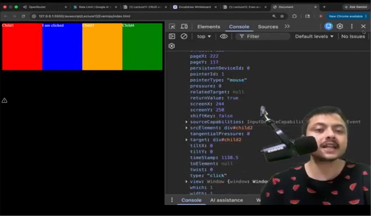Viewport: 371px width, 216px height.
Task: Reload the page in the browser
Action: click(x=23, y=16)
